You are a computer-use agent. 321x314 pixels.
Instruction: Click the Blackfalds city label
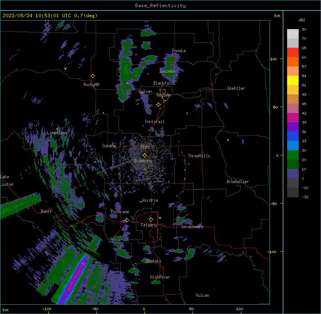[x=164, y=83]
